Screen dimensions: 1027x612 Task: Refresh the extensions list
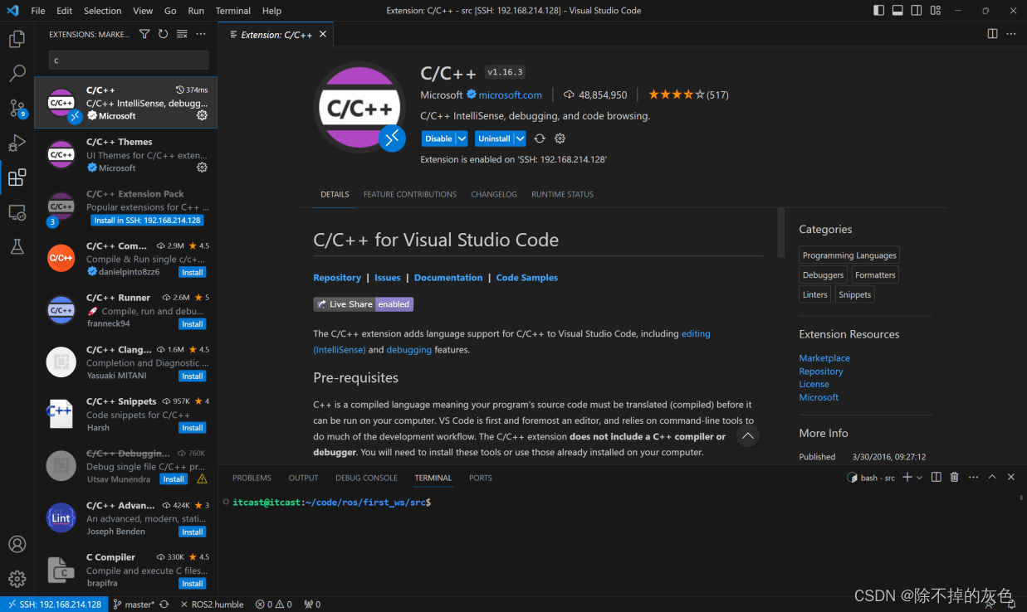(x=163, y=34)
